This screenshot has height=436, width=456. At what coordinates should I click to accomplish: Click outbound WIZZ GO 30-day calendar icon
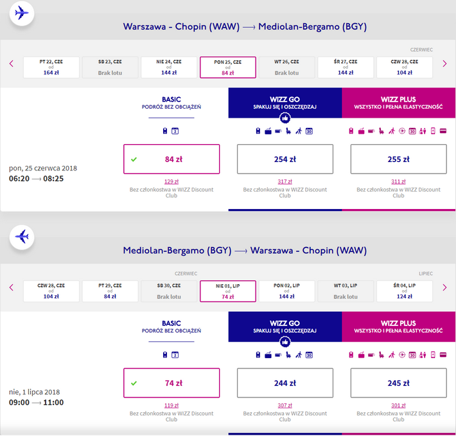tap(309, 131)
